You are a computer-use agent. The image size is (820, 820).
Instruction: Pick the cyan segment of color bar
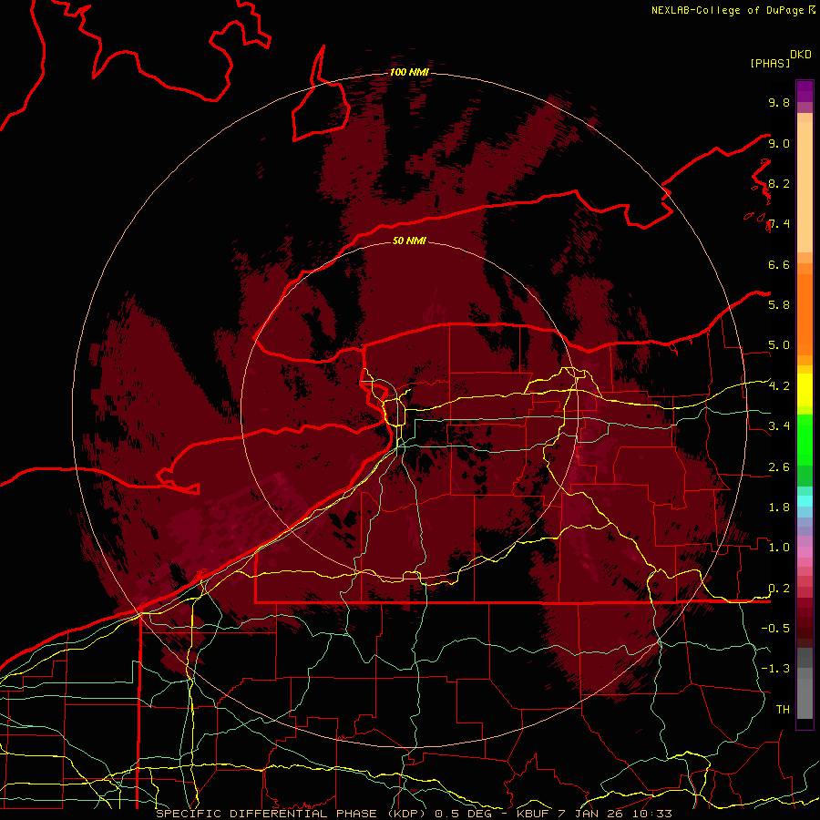pos(805,500)
